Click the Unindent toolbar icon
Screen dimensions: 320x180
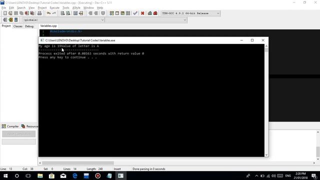[96, 13]
